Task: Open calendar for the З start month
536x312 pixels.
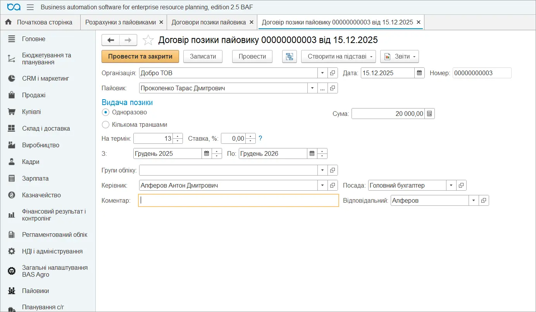Action: [x=207, y=153]
